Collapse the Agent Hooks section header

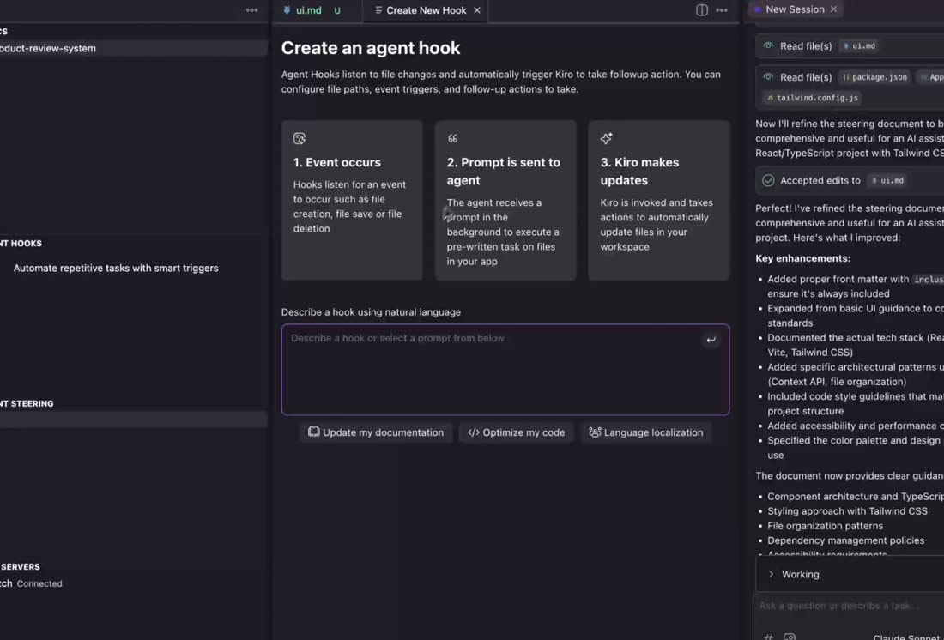tap(21, 244)
